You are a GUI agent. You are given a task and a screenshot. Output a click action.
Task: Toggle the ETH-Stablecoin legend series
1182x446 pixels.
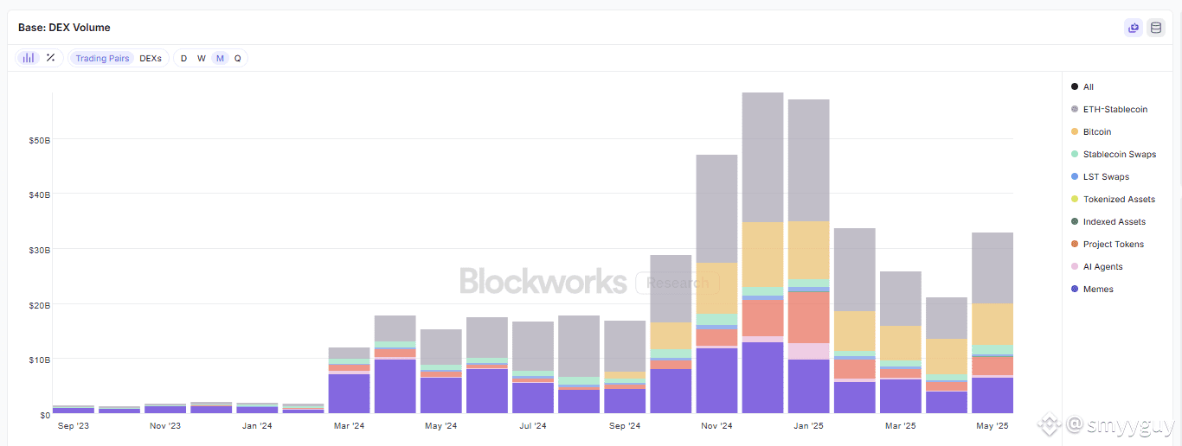coord(1109,109)
